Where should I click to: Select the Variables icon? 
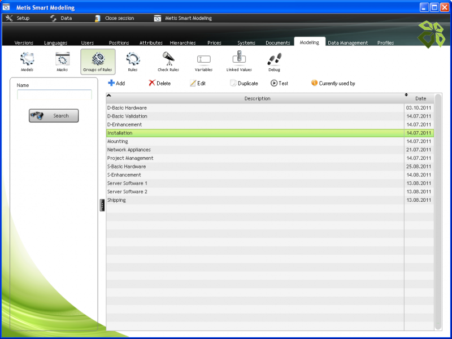pos(203,59)
